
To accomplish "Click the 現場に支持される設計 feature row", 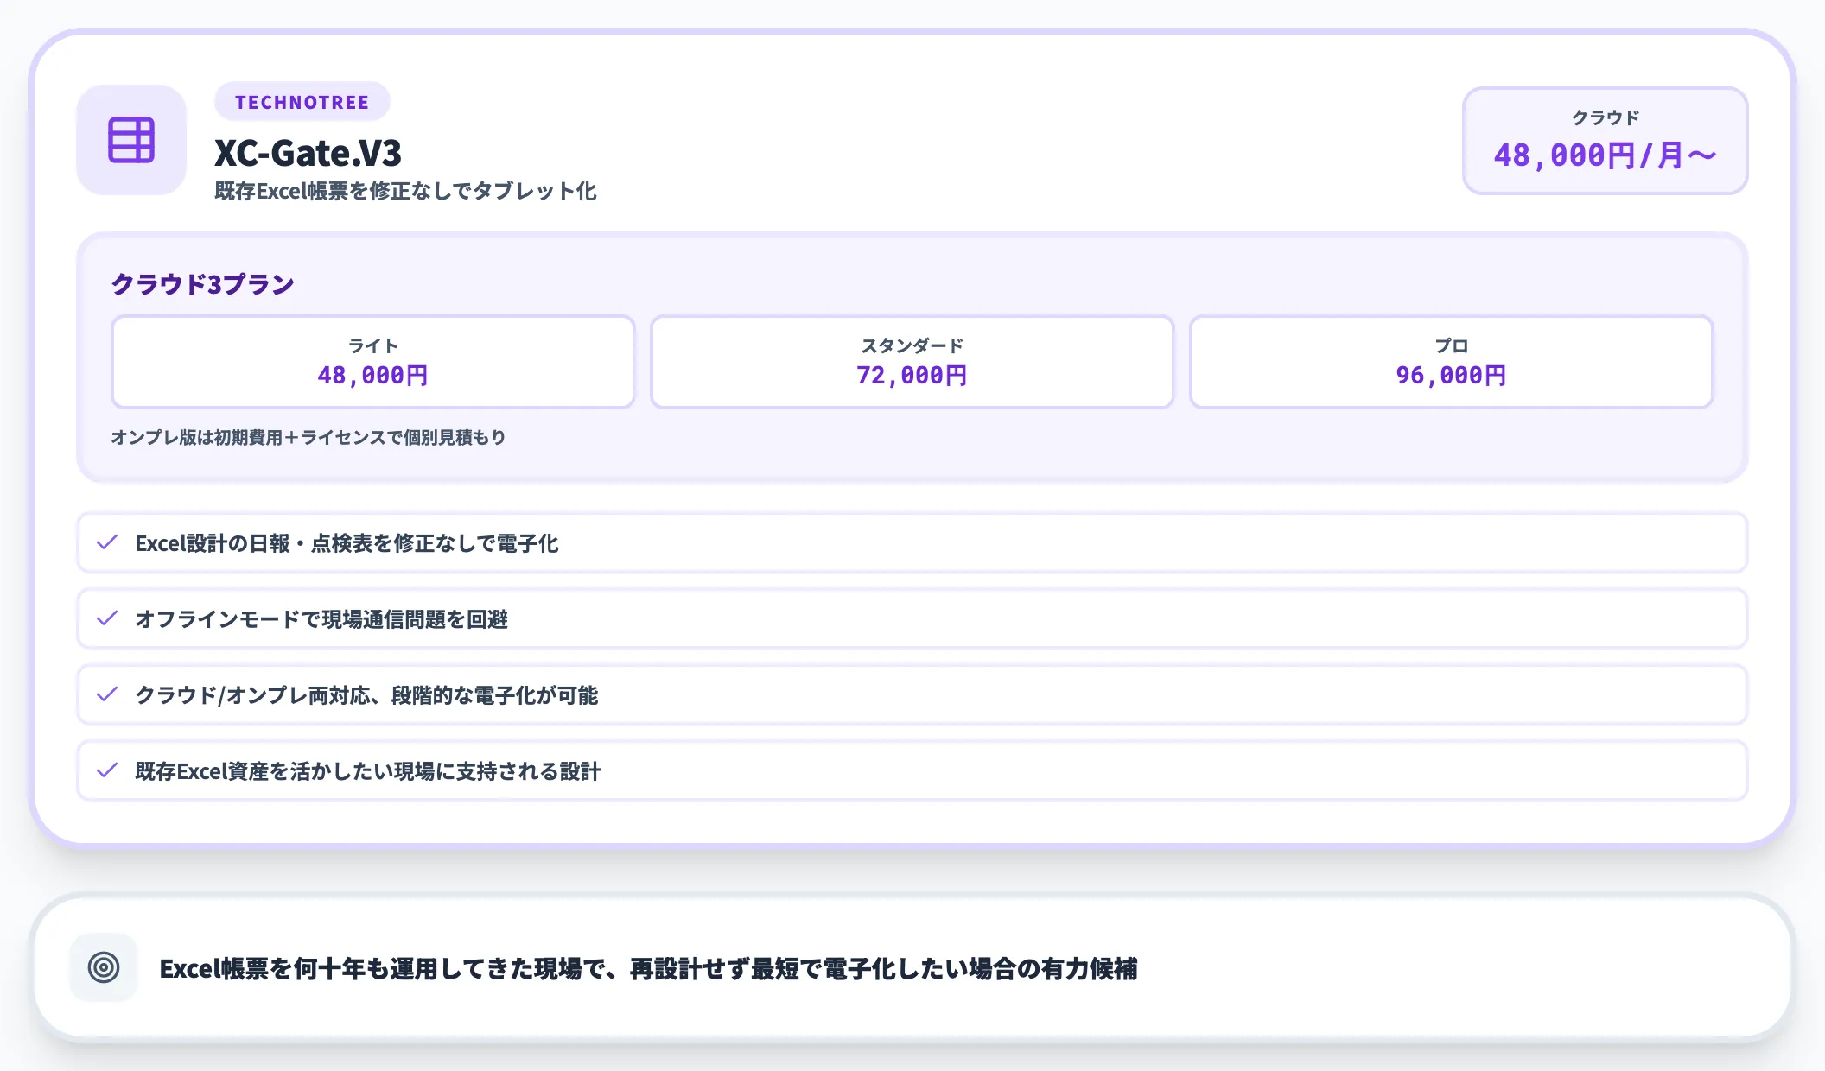I will pos(912,770).
